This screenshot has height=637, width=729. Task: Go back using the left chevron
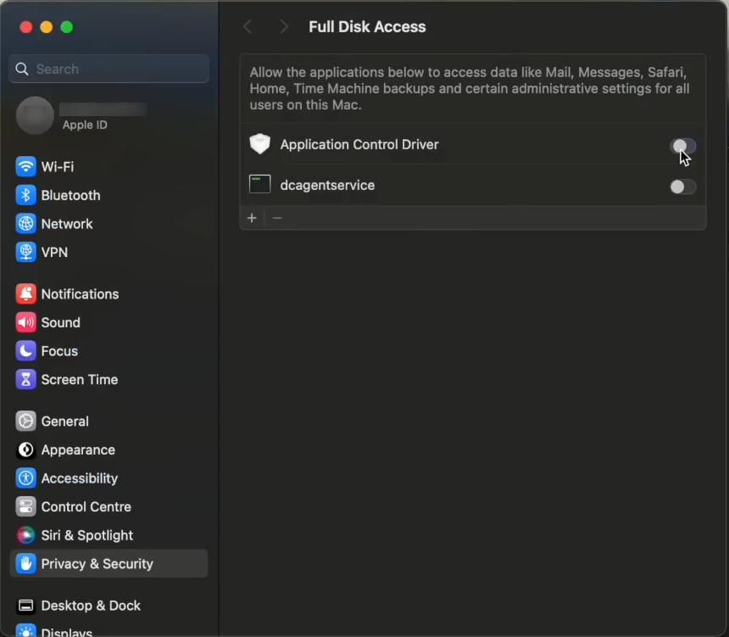248,27
